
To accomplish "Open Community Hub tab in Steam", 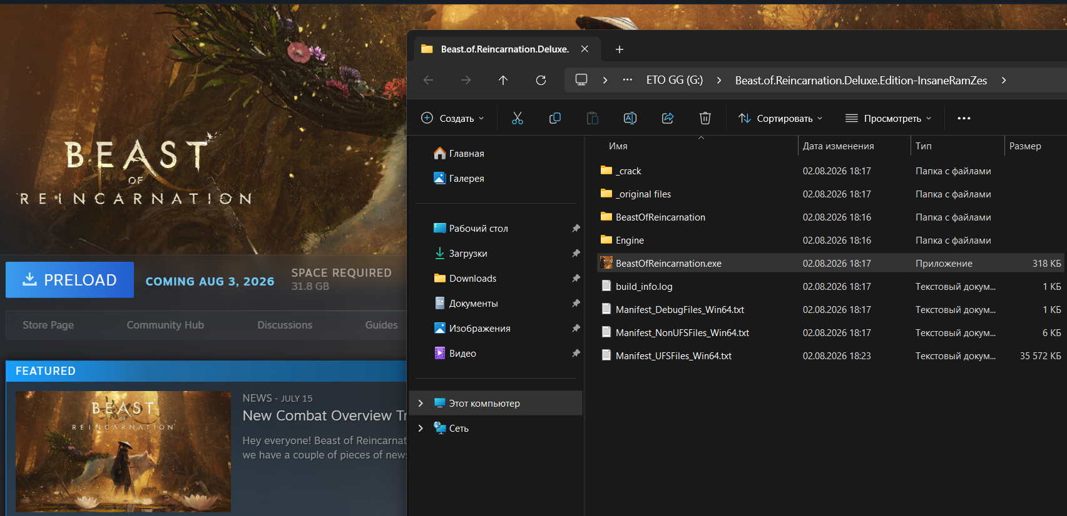I will 165,325.
